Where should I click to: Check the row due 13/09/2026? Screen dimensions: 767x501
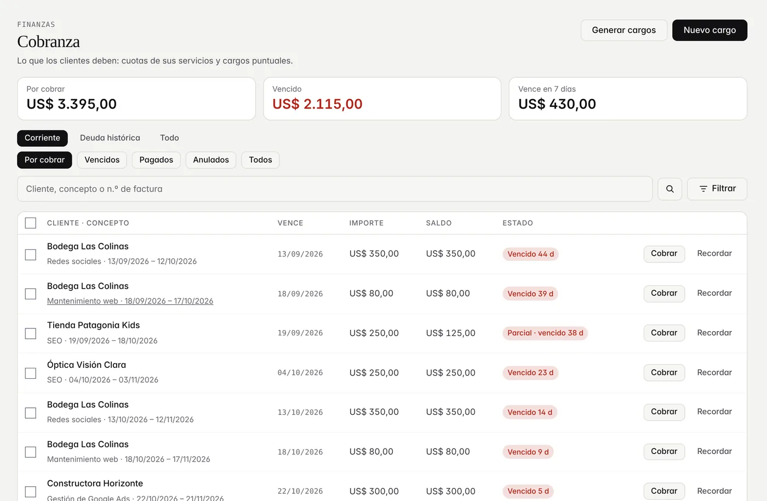pos(31,254)
